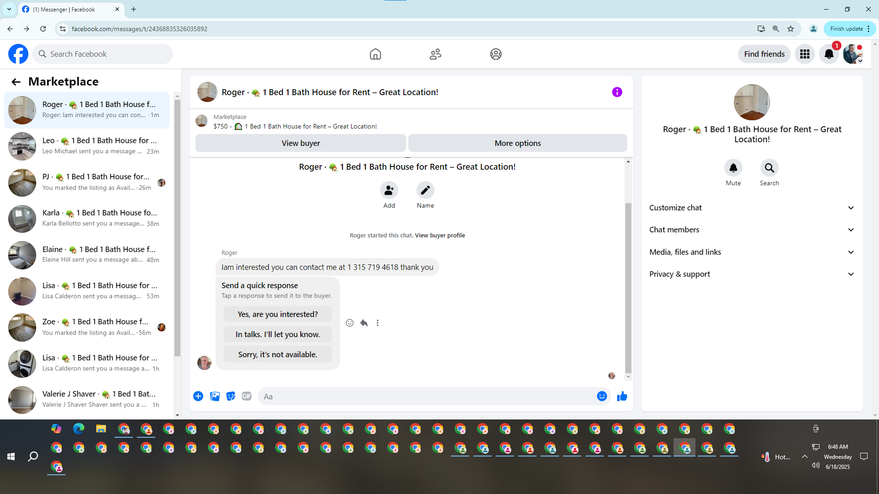This screenshot has height=494, width=879.
Task: Click the Search Facebook field
Action: [103, 54]
